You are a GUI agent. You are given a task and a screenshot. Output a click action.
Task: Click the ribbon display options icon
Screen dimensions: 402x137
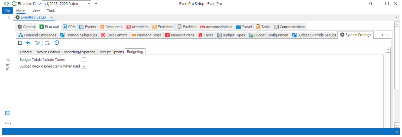coord(370,4)
